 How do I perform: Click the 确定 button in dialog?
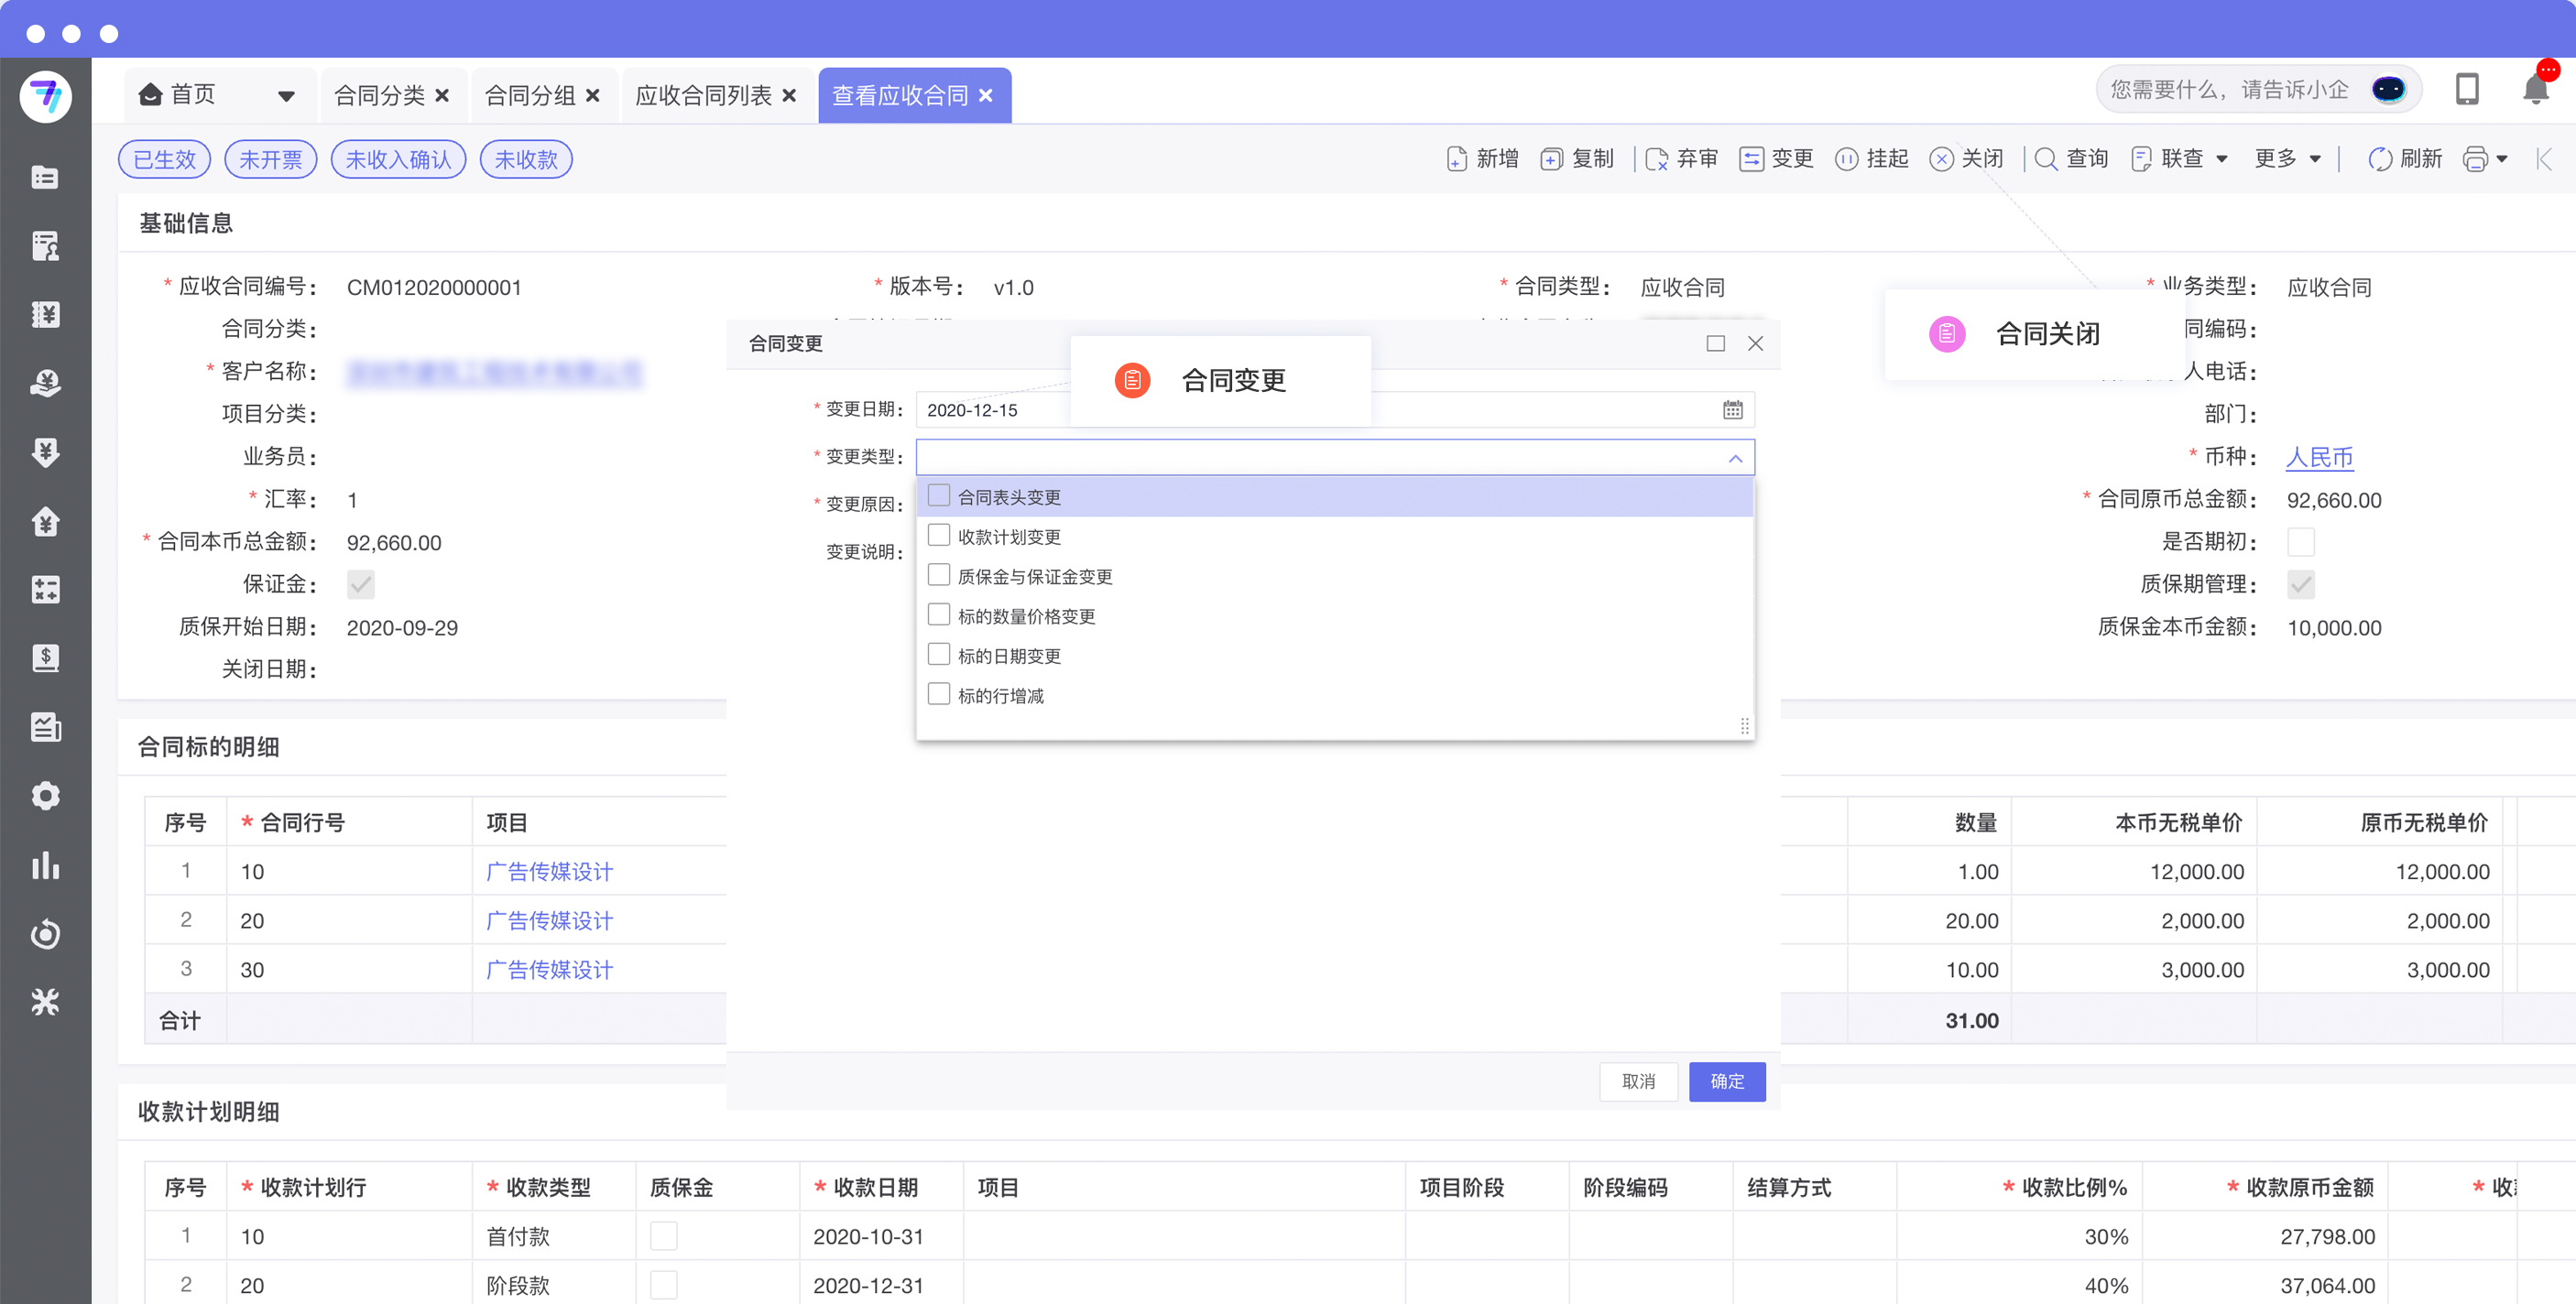pos(1726,1081)
